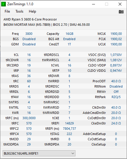Close the ZenTimings window

click(120, 4)
